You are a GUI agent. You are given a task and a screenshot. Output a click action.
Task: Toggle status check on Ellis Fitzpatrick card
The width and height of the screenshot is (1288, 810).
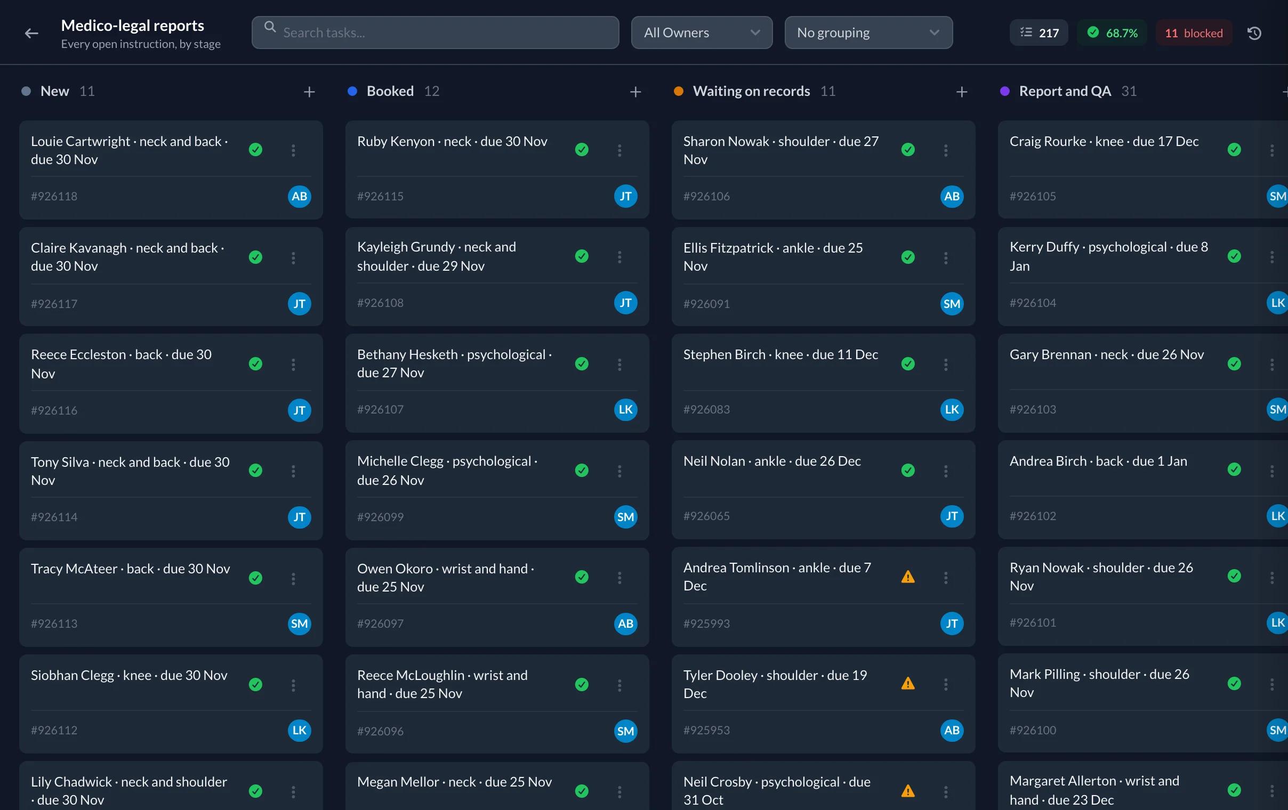[908, 257]
